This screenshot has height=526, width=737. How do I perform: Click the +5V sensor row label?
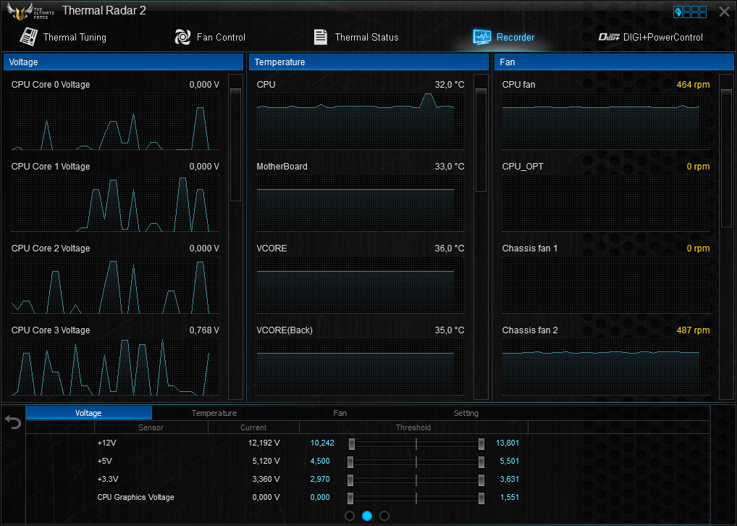click(105, 461)
